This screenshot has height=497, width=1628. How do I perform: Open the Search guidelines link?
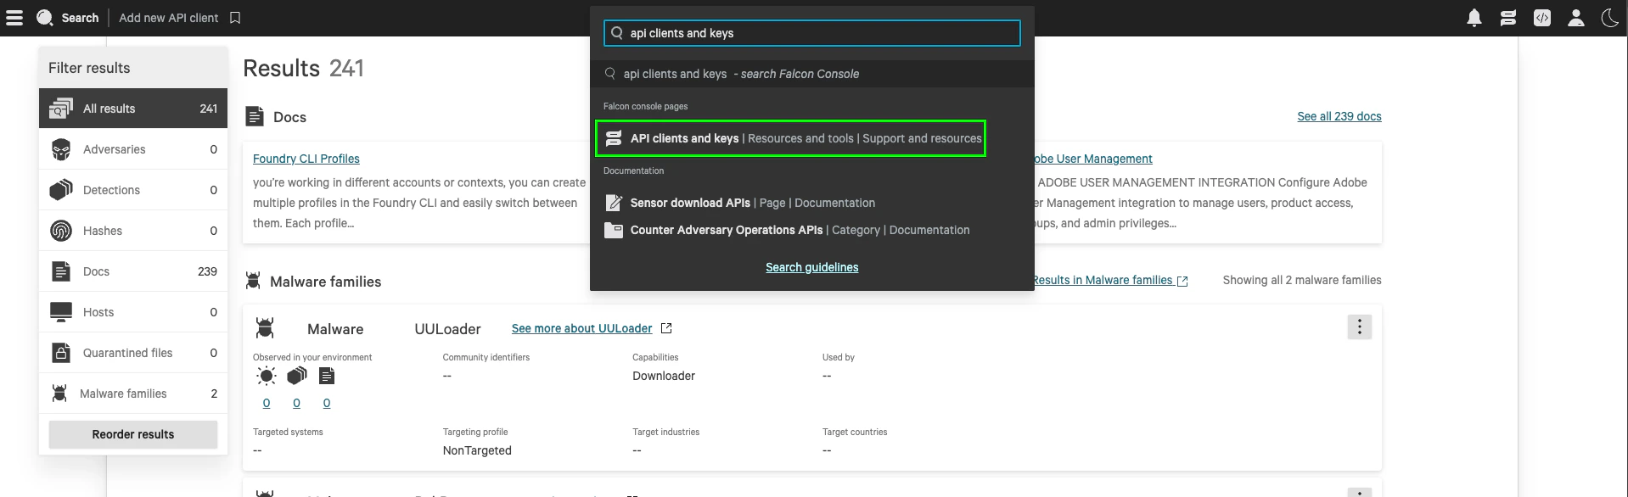(x=811, y=267)
